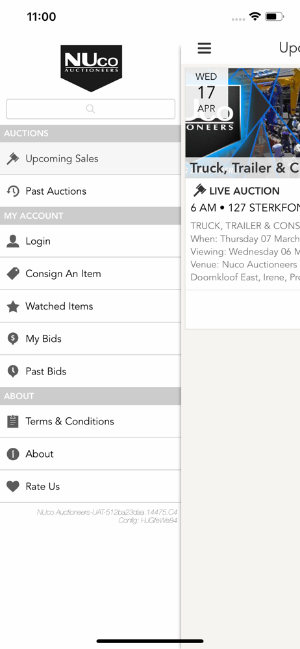
Task: Select Login under My Account
Action: point(90,241)
